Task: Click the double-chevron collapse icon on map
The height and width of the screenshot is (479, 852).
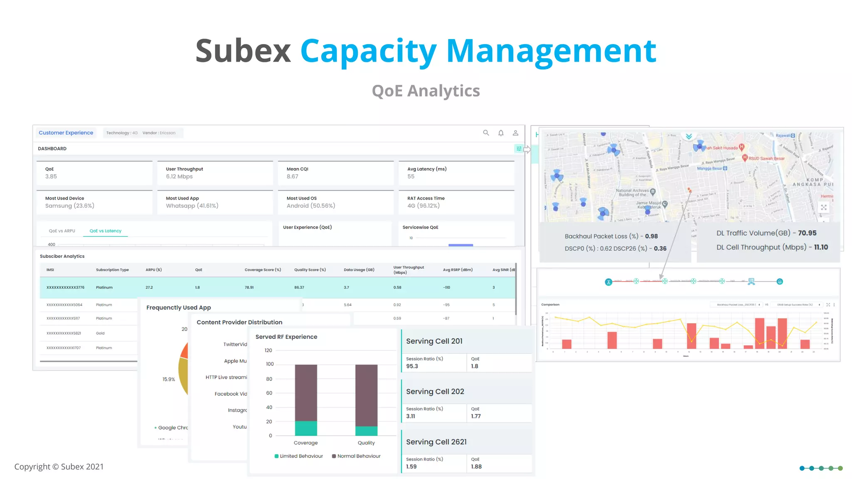Action: click(689, 136)
